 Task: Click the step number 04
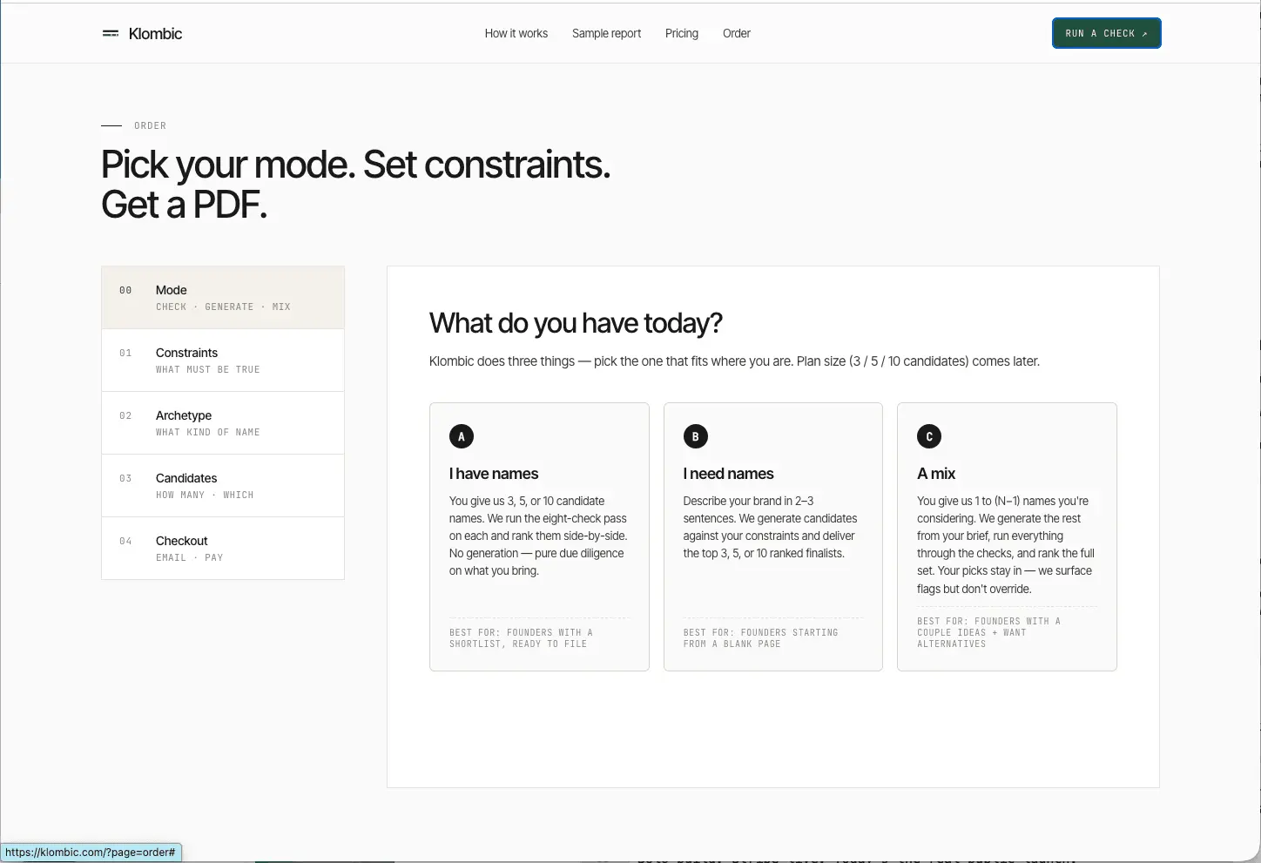(125, 541)
